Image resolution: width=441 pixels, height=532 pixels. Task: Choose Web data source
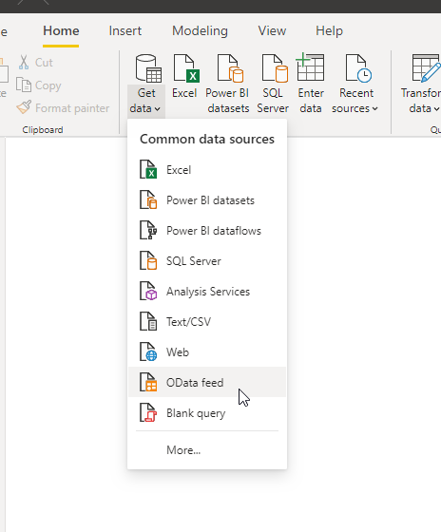(207, 352)
